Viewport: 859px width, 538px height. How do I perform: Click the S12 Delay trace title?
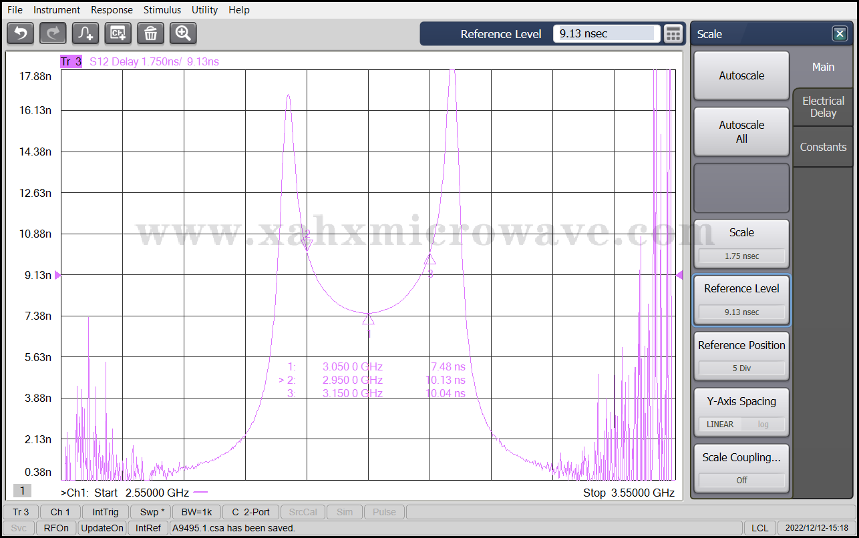pyautogui.click(x=154, y=61)
